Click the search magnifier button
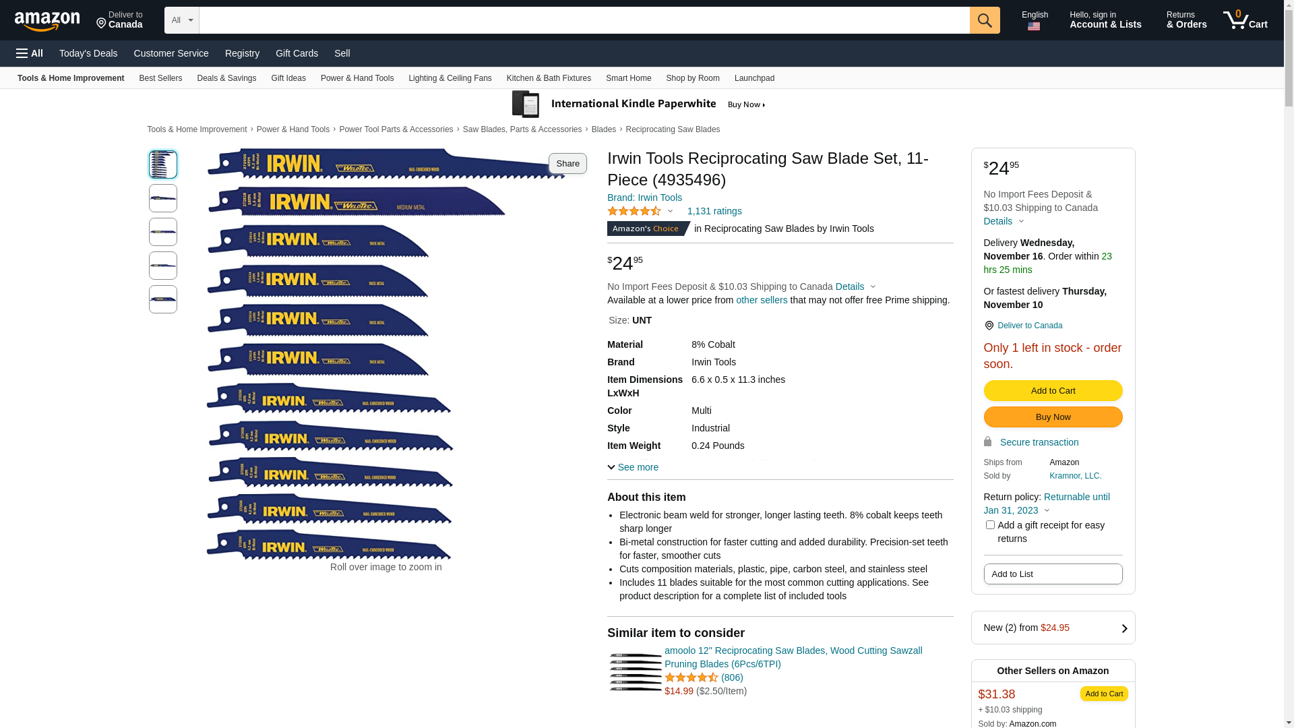The height and width of the screenshot is (728, 1294). coord(985,20)
